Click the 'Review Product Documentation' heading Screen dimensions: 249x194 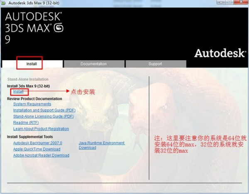click(x=34, y=99)
